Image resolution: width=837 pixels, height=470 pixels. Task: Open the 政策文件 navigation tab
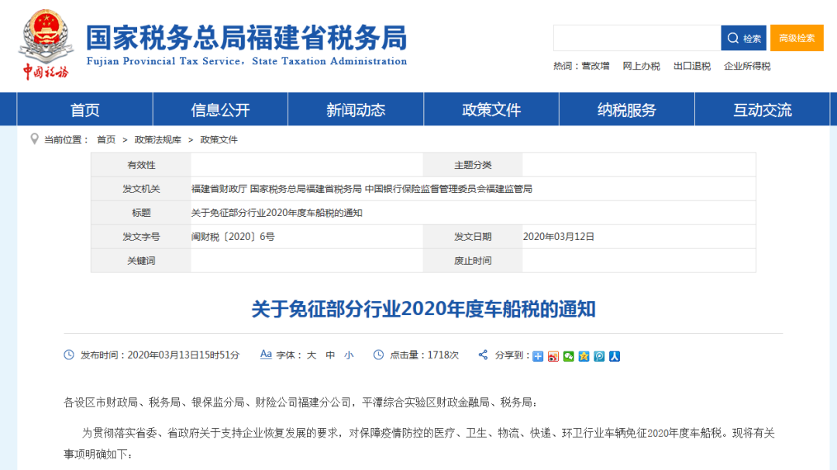coord(491,109)
